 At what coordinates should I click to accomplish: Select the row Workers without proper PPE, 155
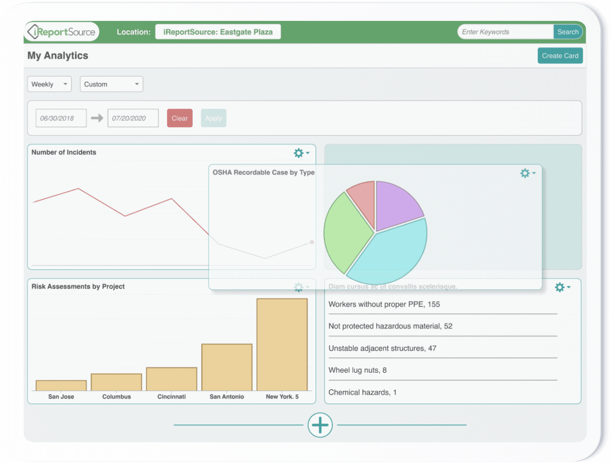click(443, 304)
